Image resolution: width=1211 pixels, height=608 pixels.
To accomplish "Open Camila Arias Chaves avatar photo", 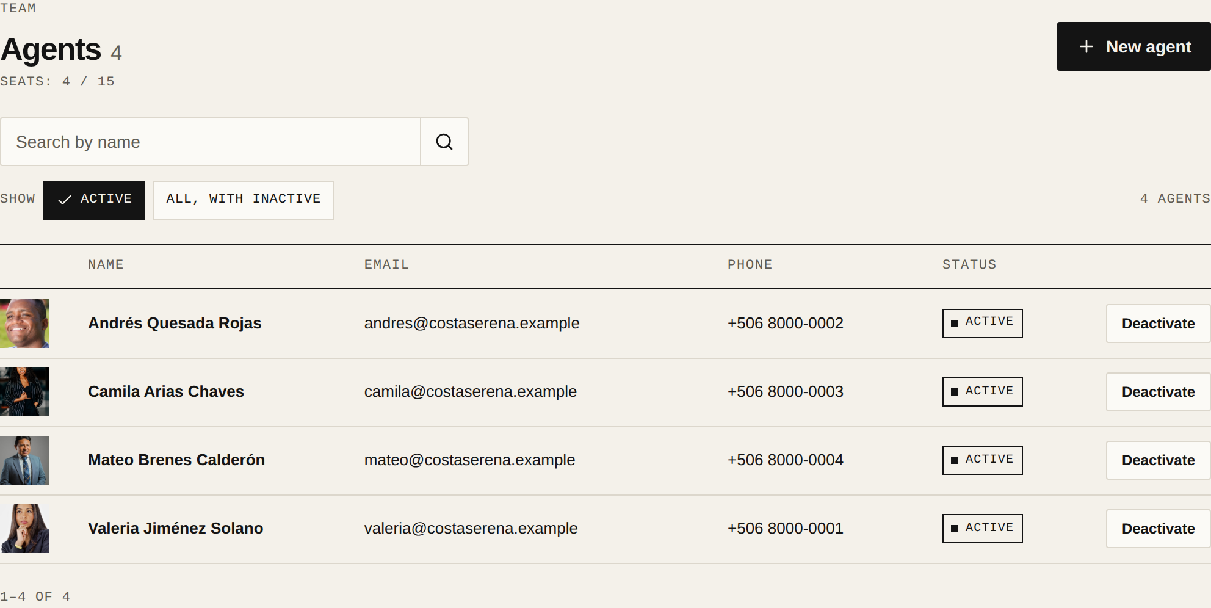I will tap(24, 392).
